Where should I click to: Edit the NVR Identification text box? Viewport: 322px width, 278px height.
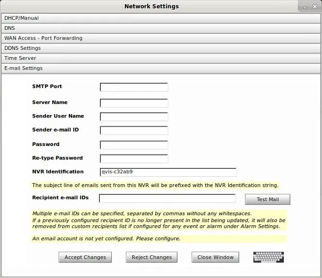coord(168,172)
